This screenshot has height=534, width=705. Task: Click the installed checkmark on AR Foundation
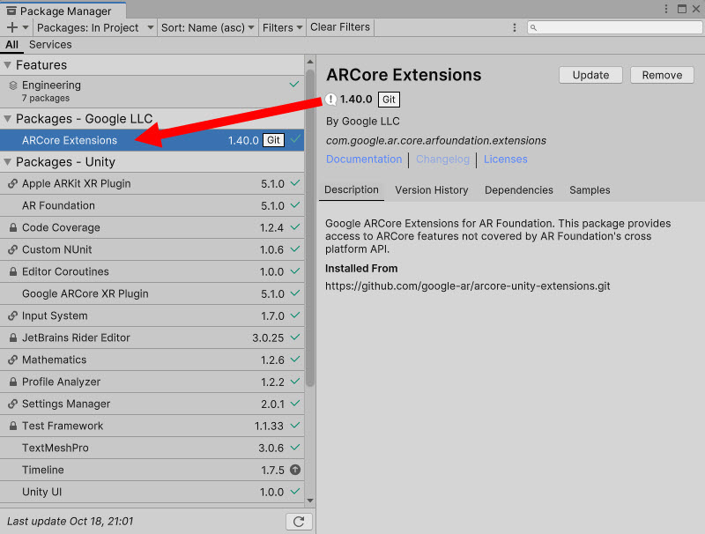(295, 205)
